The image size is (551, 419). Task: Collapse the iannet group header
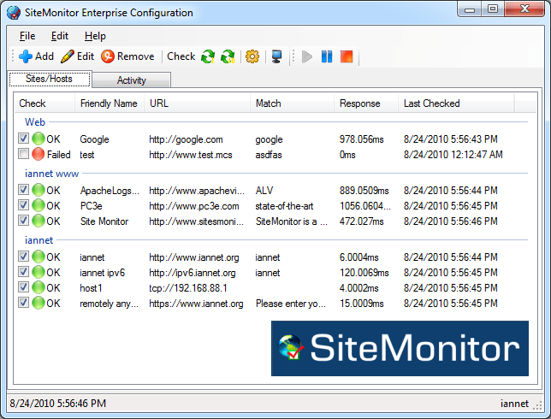[39, 240]
